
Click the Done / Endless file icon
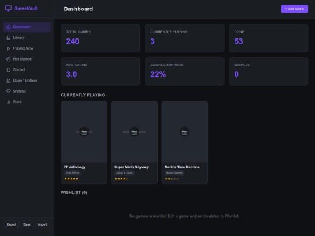[8, 80]
